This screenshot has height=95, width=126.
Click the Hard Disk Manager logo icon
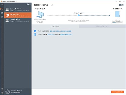pyautogui.click(x=8, y=92)
